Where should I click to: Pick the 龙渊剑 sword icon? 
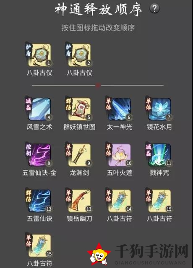79,155
